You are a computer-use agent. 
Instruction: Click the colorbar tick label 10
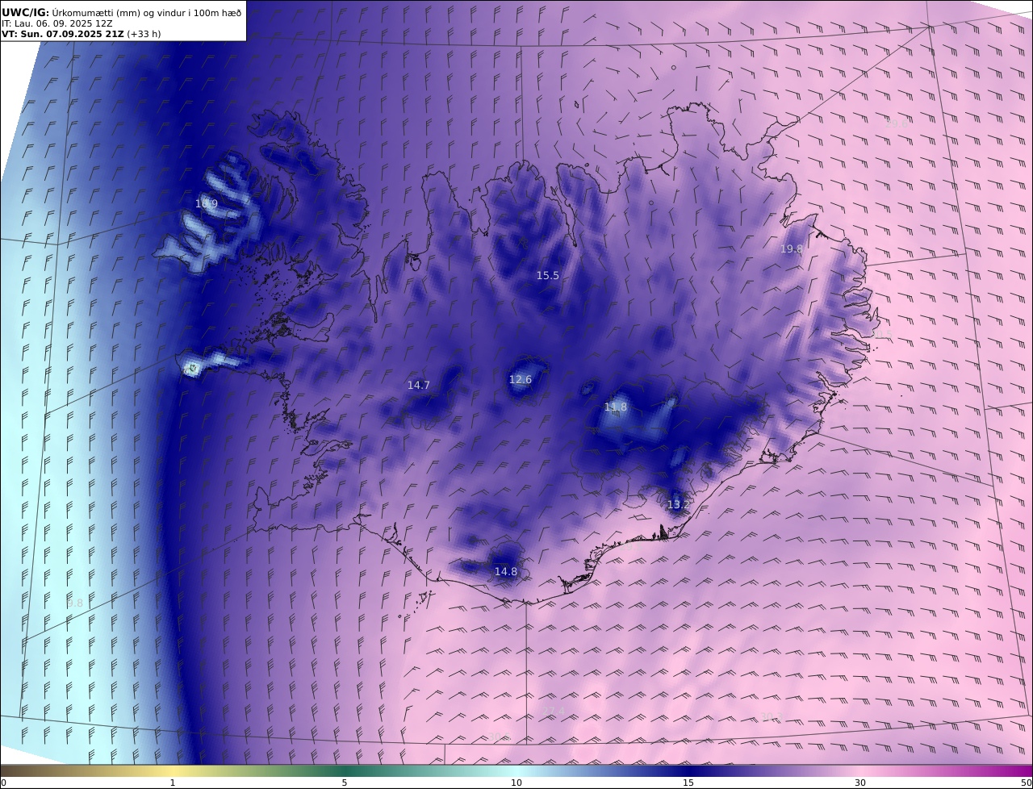[516, 783]
